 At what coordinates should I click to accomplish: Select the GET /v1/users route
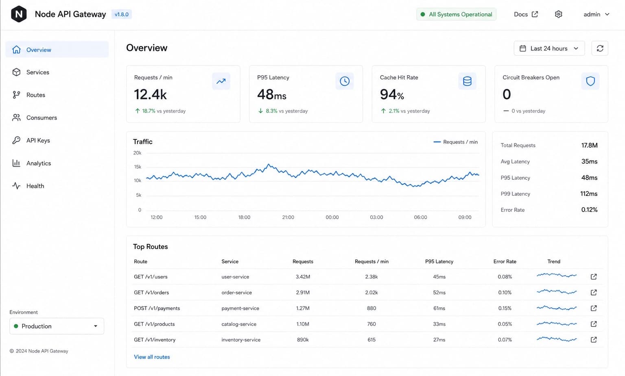point(151,277)
